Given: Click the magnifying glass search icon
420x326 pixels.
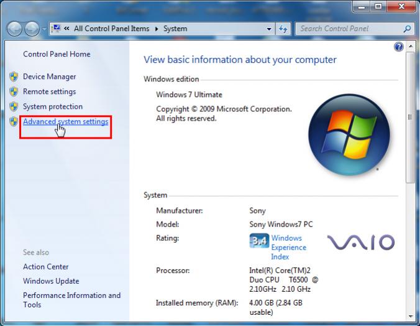Looking at the screenshot, I should [407, 29].
